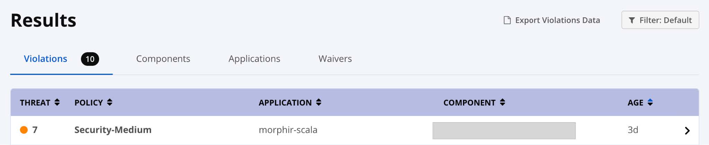
Task: Expand the morphir-scala row chevron
Action: 687,130
